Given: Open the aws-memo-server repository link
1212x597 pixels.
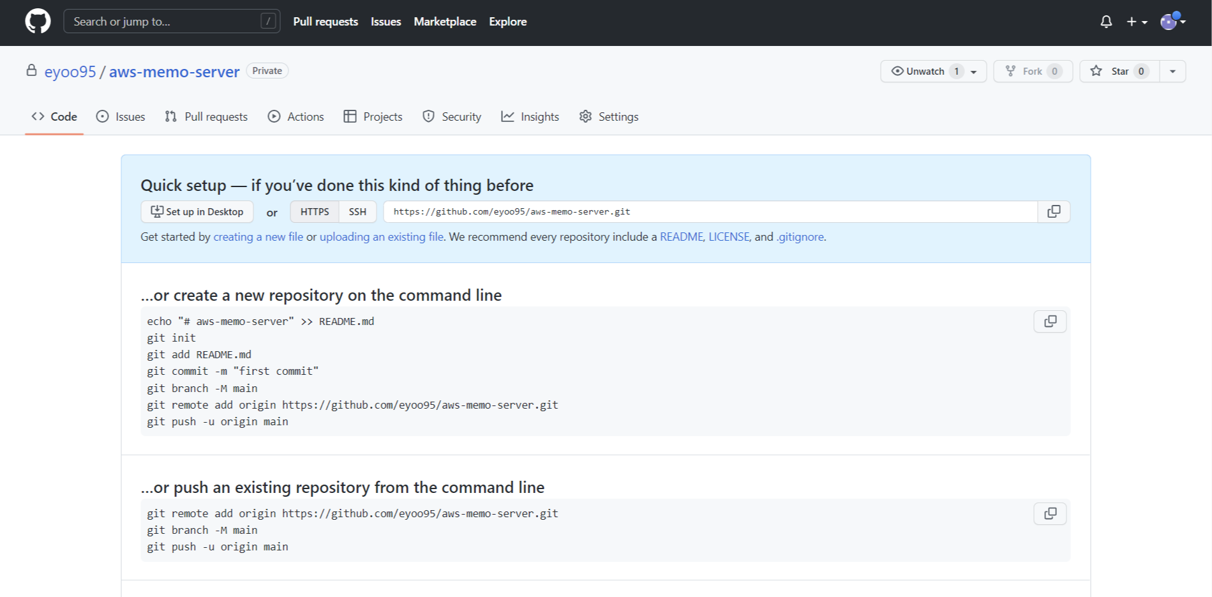Looking at the screenshot, I should (x=174, y=72).
